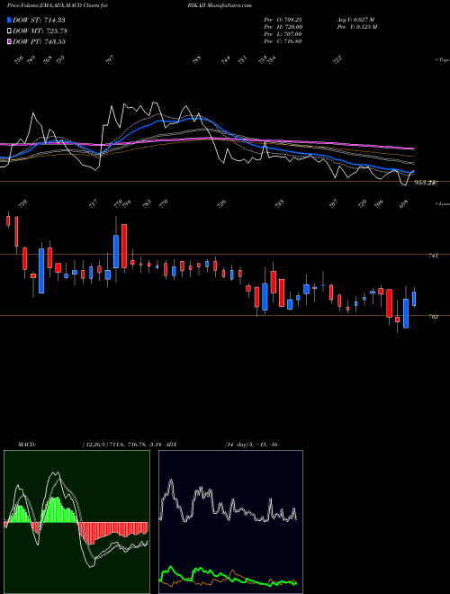Image resolution: width=450 pixels, height=594 pixels.
Task: Click the chart title 'Price,Volume,EMA,ADX,MACD Charts for'
Action: point(57,5)
